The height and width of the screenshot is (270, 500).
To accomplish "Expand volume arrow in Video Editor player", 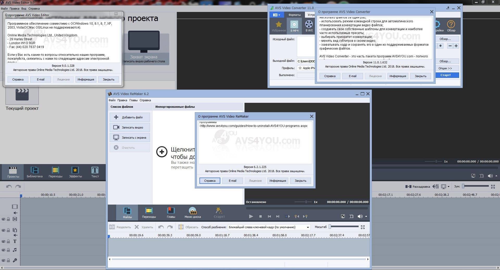I will coord(496,176).
